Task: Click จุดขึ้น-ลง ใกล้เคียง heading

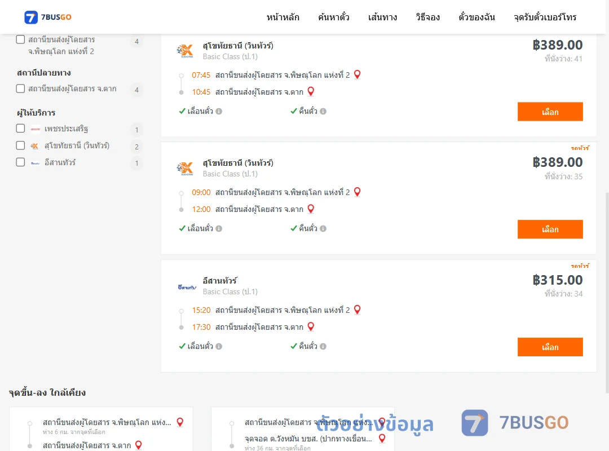Action: coord(47,392)
